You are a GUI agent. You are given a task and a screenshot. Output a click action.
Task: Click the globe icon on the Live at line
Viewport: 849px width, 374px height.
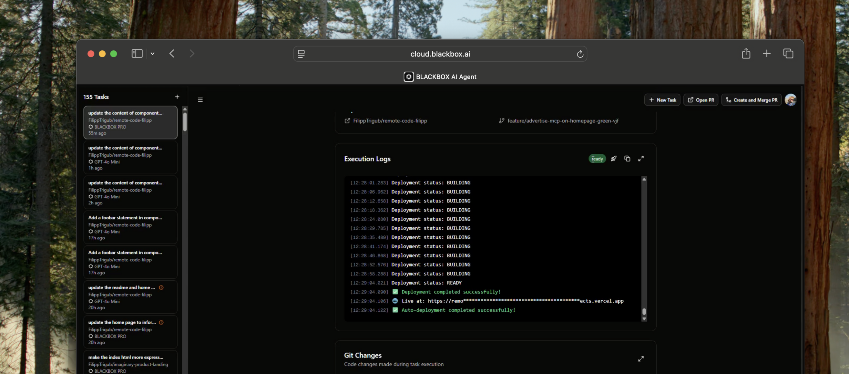[395, 301]
